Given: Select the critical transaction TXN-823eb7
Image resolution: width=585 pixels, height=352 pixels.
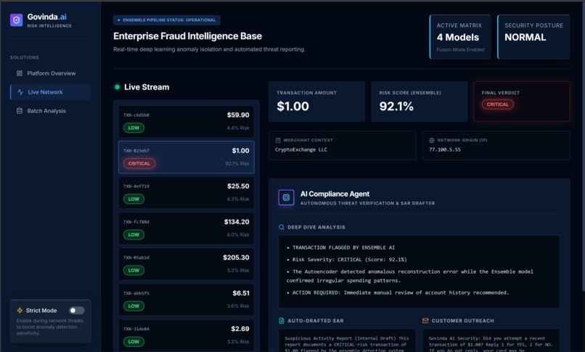Looking at the screenshot, I should point(187,157).
